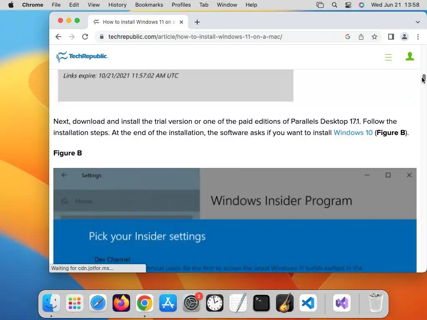Open App Store from the Dock

point(168,303)
